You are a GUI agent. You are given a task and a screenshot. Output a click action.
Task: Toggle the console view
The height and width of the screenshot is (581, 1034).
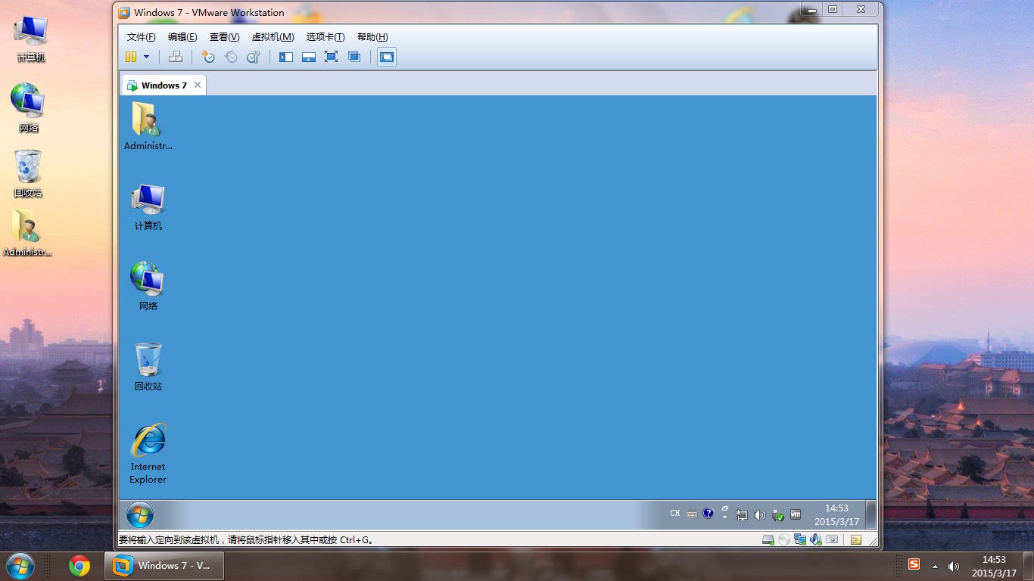(387, 56)
